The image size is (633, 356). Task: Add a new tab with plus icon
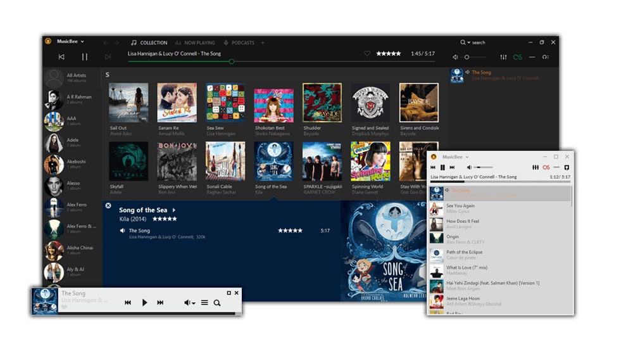coord(263,42)
